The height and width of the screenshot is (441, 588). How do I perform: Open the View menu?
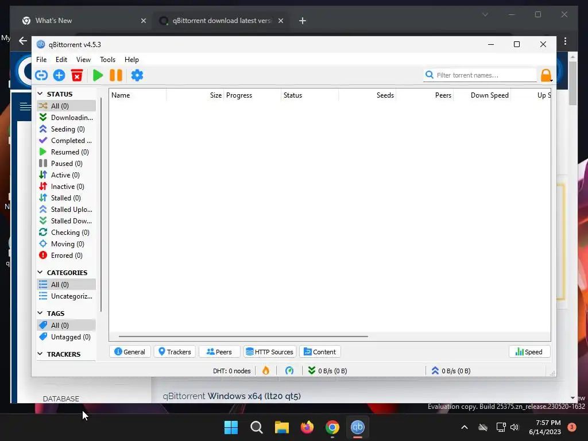83,60
